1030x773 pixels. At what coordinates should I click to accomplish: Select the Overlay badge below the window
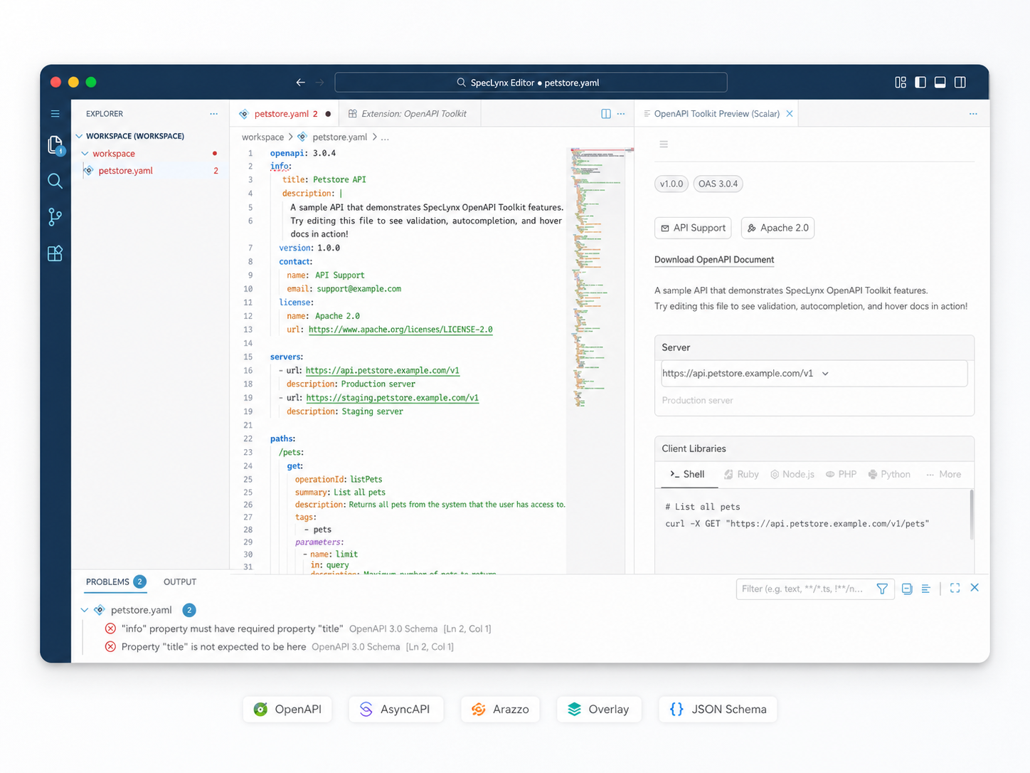[x=598, y=710]
